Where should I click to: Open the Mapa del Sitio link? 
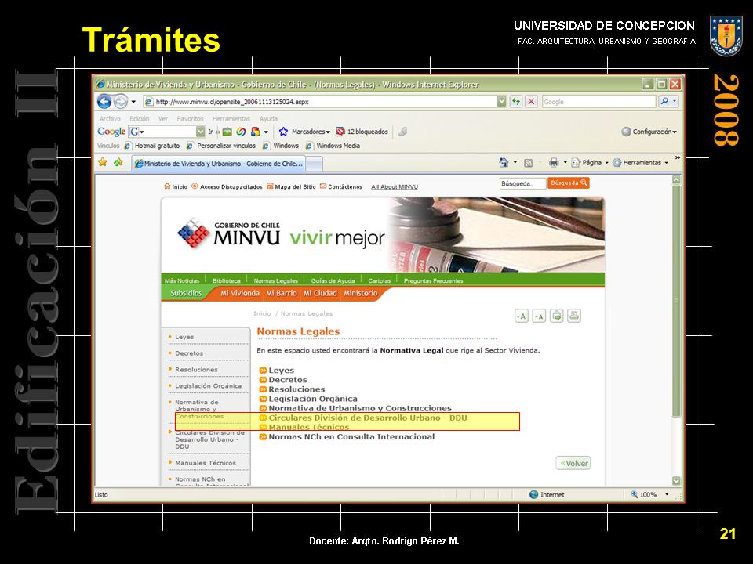[291, 186]
